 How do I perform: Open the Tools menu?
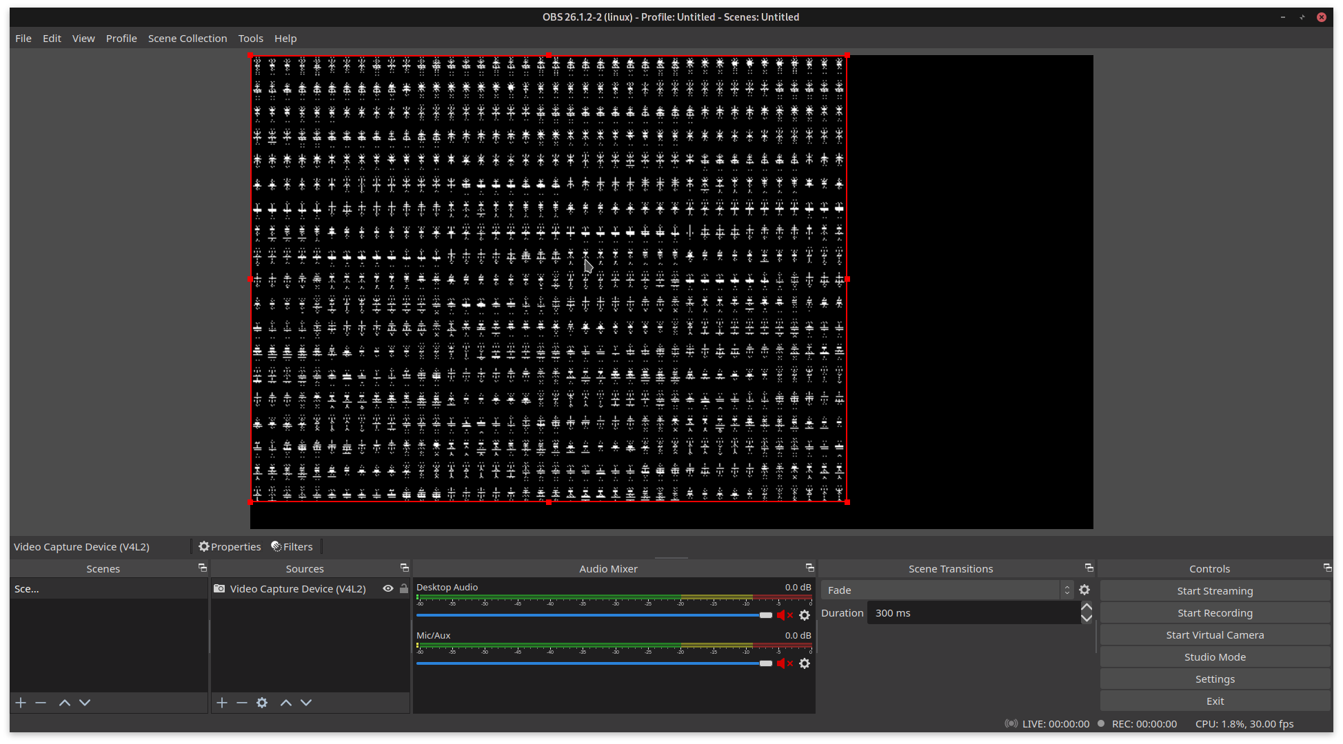pyautogui.click(x=251, y=39)
